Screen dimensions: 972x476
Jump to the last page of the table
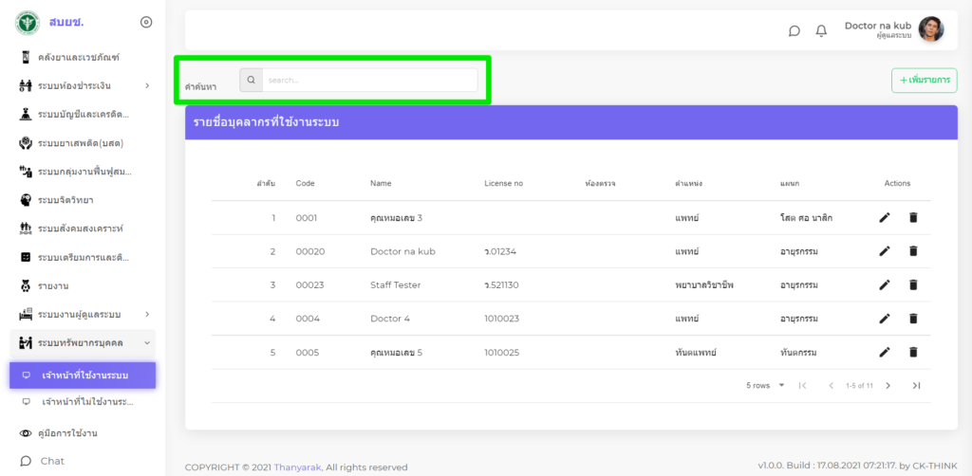916,386
